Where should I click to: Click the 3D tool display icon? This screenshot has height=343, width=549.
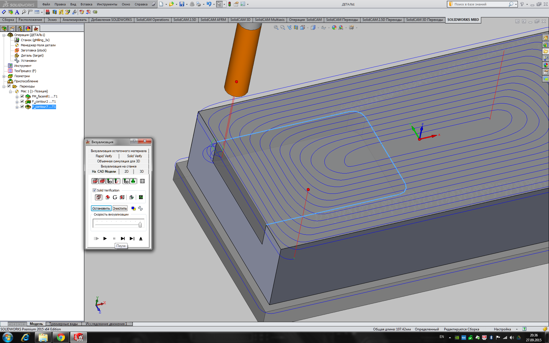tap(126, 181)
